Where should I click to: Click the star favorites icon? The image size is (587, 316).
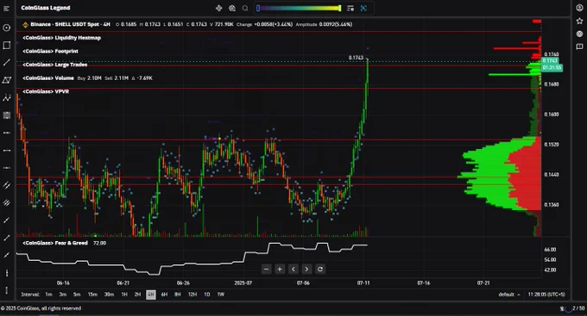pyautogui.click(x=579, y=22)
